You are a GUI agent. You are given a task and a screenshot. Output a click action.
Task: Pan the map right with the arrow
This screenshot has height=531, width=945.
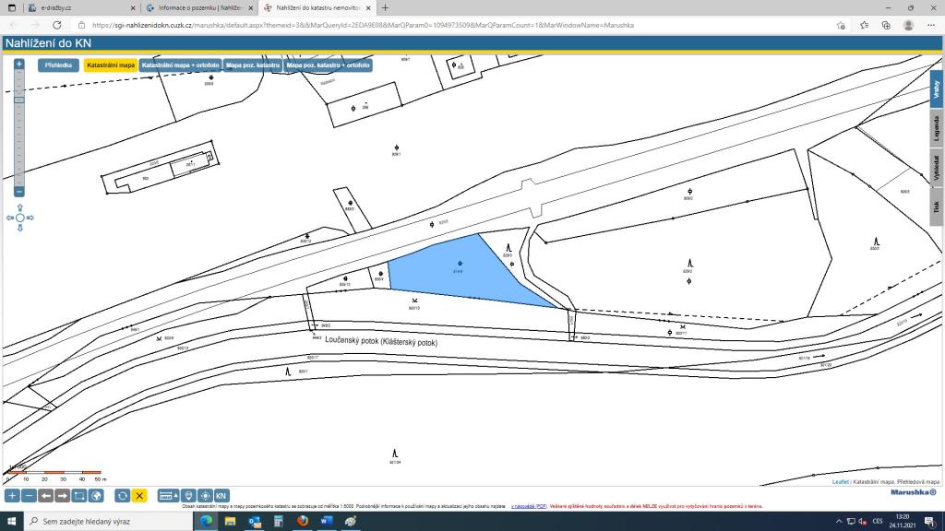point(30,218)
